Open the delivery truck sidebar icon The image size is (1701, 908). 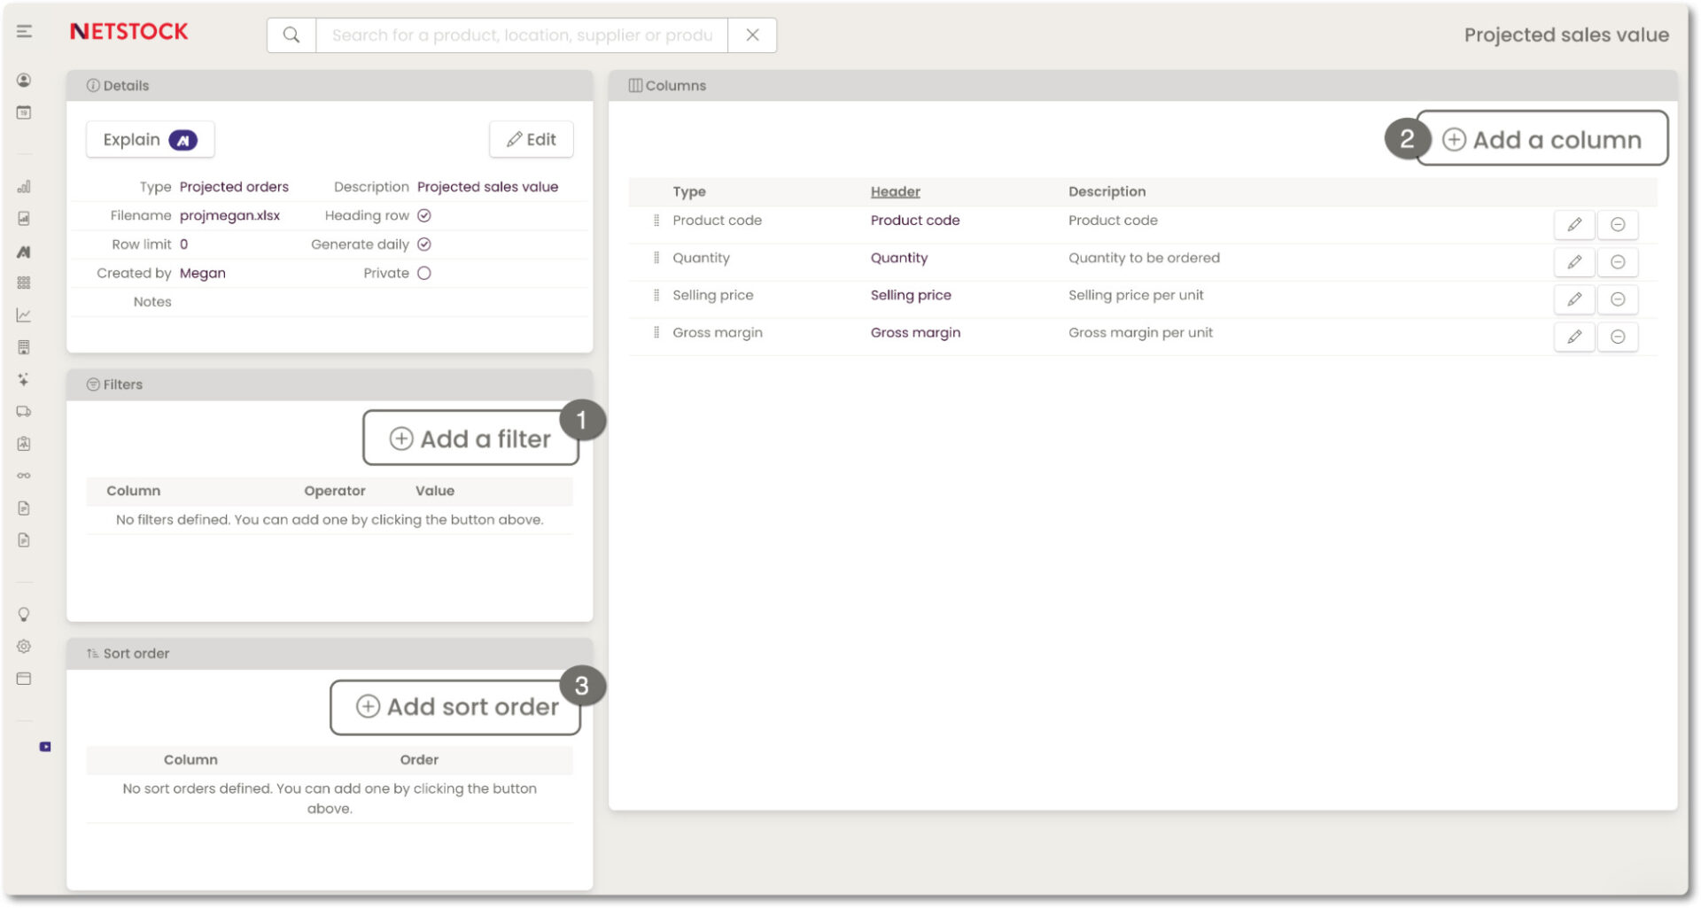(24, 411)
